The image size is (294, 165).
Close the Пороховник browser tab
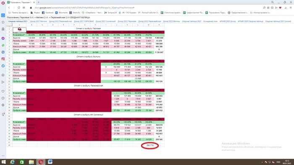coord(34,3)
